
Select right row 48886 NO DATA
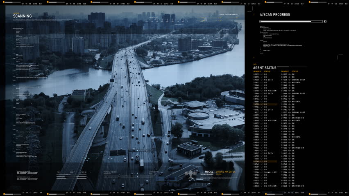[x=291, y=137]
